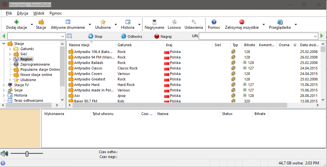Viewport: 327px width, 167px height.
Task: Expand the Sieć tree node
Action: coord(10,54)
